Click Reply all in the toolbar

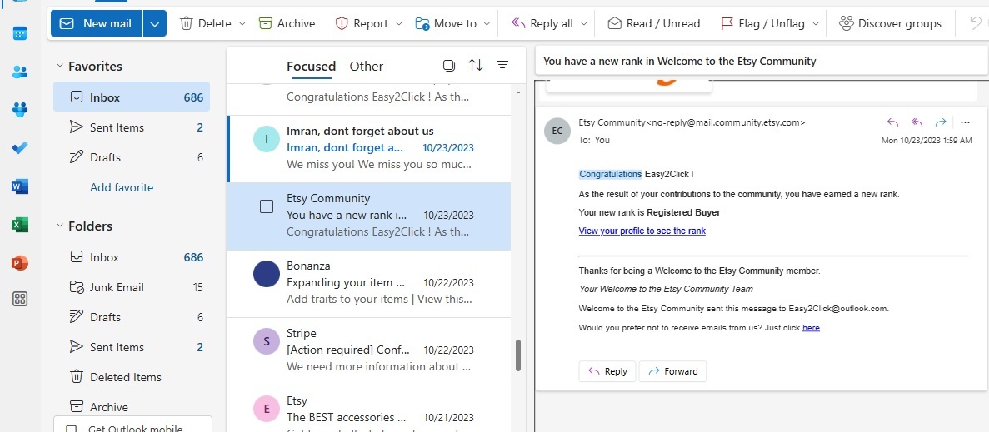coord(542,23)
